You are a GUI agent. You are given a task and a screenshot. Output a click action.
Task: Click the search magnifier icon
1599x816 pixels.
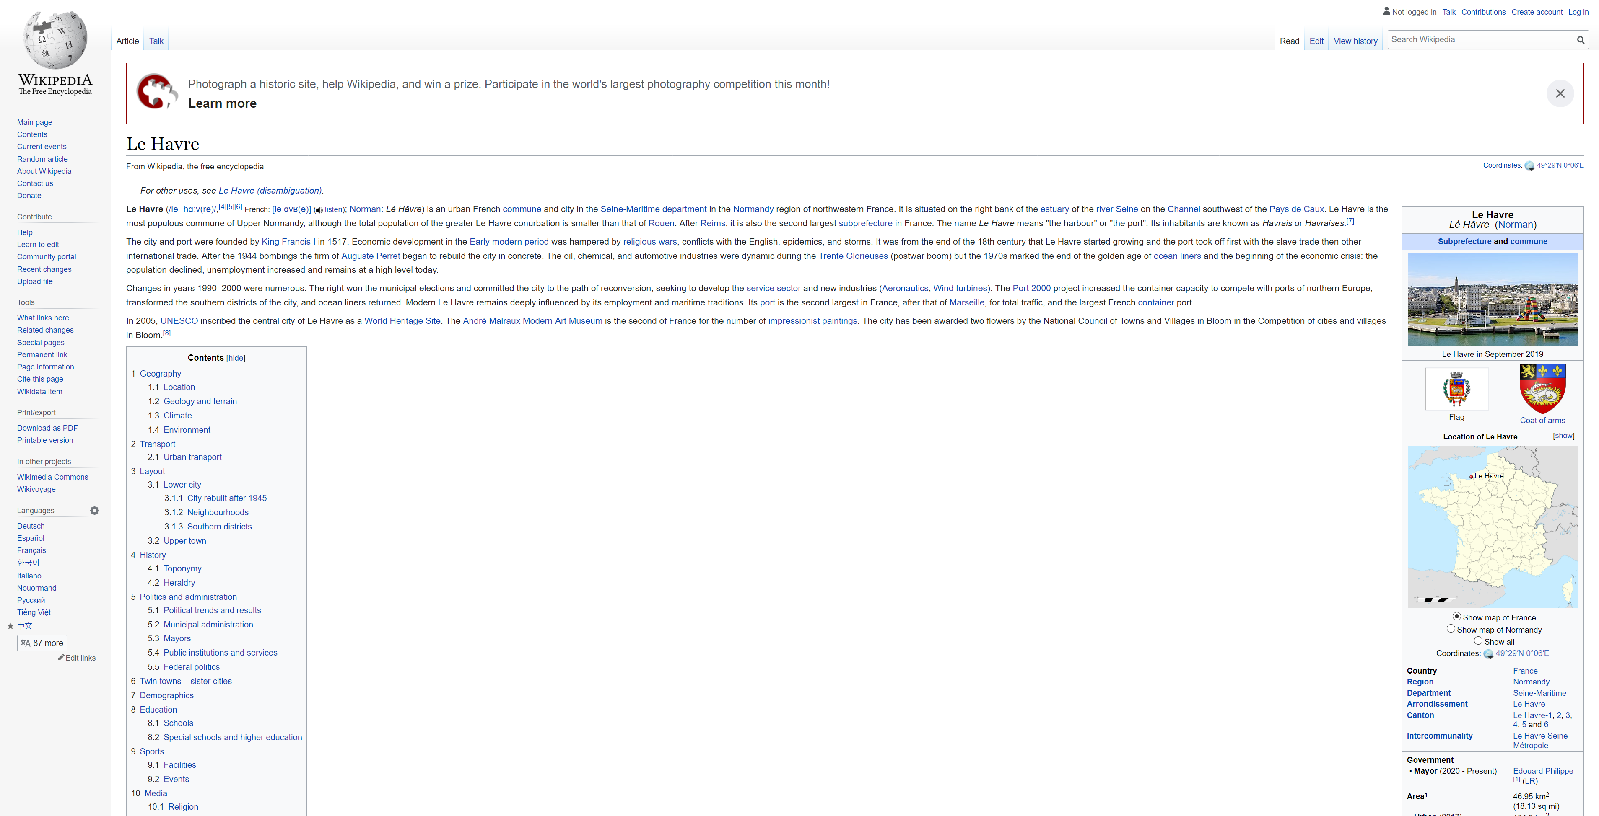click(x=1581, y=40)
